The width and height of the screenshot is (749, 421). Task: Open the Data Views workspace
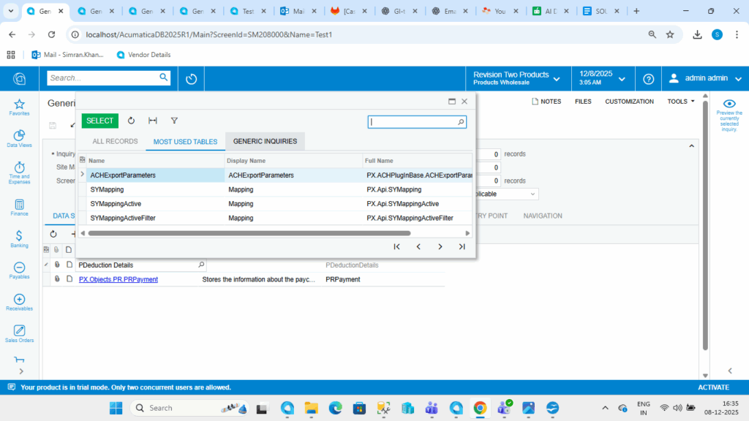pyautogui.click(x=19, y=139)
